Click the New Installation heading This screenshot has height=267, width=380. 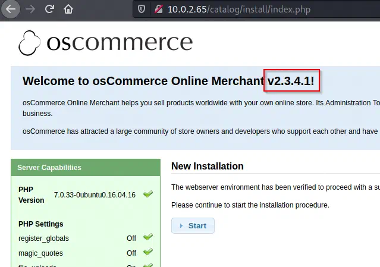click(x=208, y=167)
